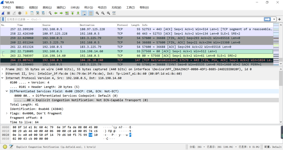Add a display filter button plus

point(279,19)
